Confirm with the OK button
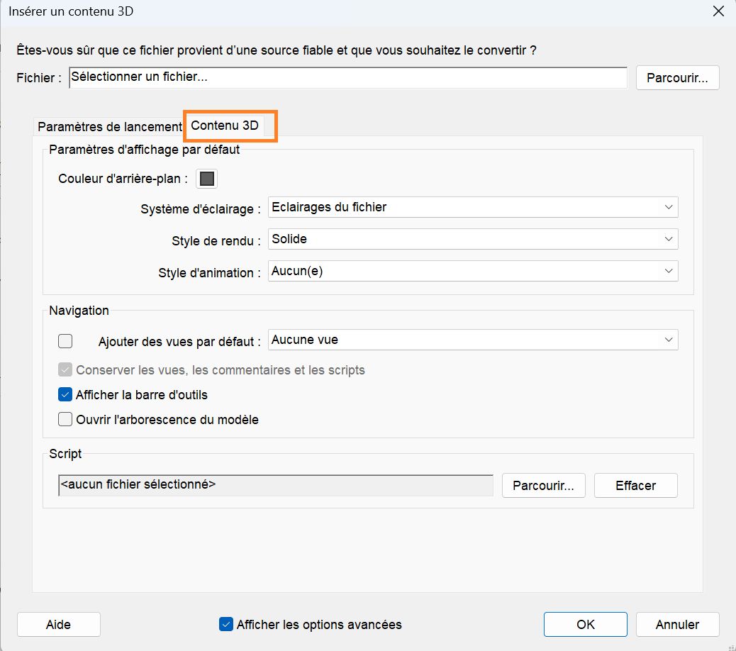Screen dimensions: 736x651 [585, 625]
